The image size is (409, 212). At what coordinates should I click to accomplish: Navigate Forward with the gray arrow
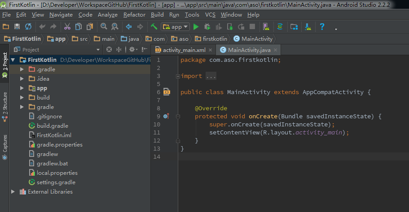pyautogui.click(x=140, y=26)
